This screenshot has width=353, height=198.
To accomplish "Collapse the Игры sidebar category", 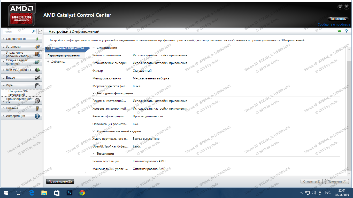I will pyautogui.click(x=21, y=85).
